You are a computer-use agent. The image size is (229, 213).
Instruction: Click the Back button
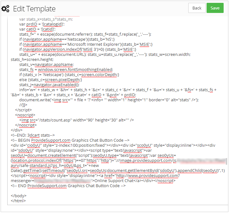pyautogui.click(x=197, y=8)
